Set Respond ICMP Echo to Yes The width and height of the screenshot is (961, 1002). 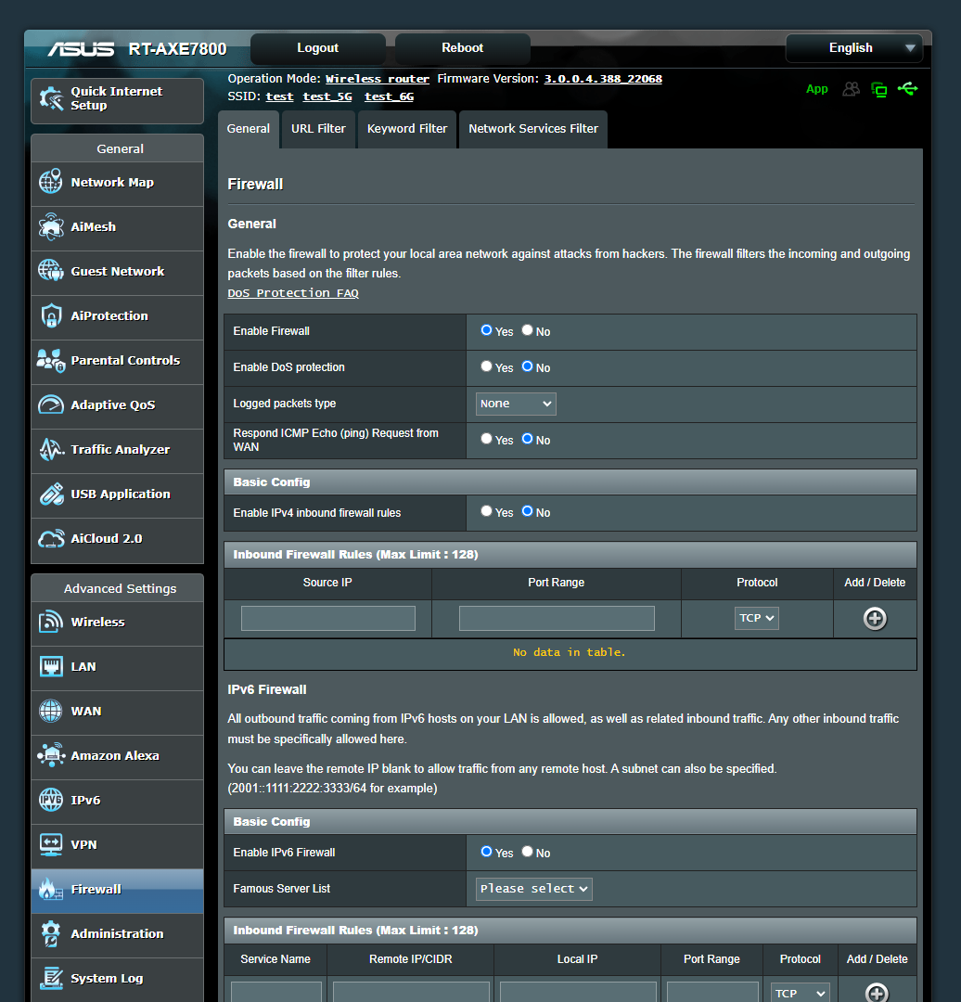tap(486, 439)
